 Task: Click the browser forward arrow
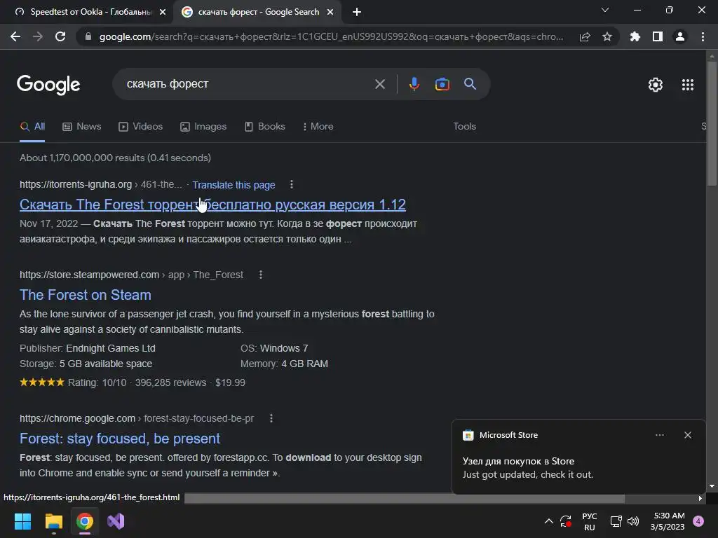point(38,36)
